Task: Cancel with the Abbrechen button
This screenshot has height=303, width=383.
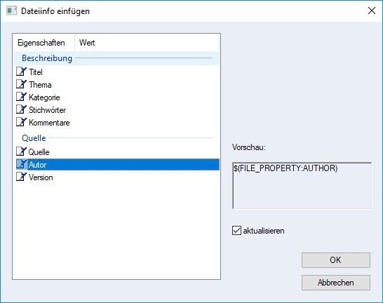Action: coord(336,283)
